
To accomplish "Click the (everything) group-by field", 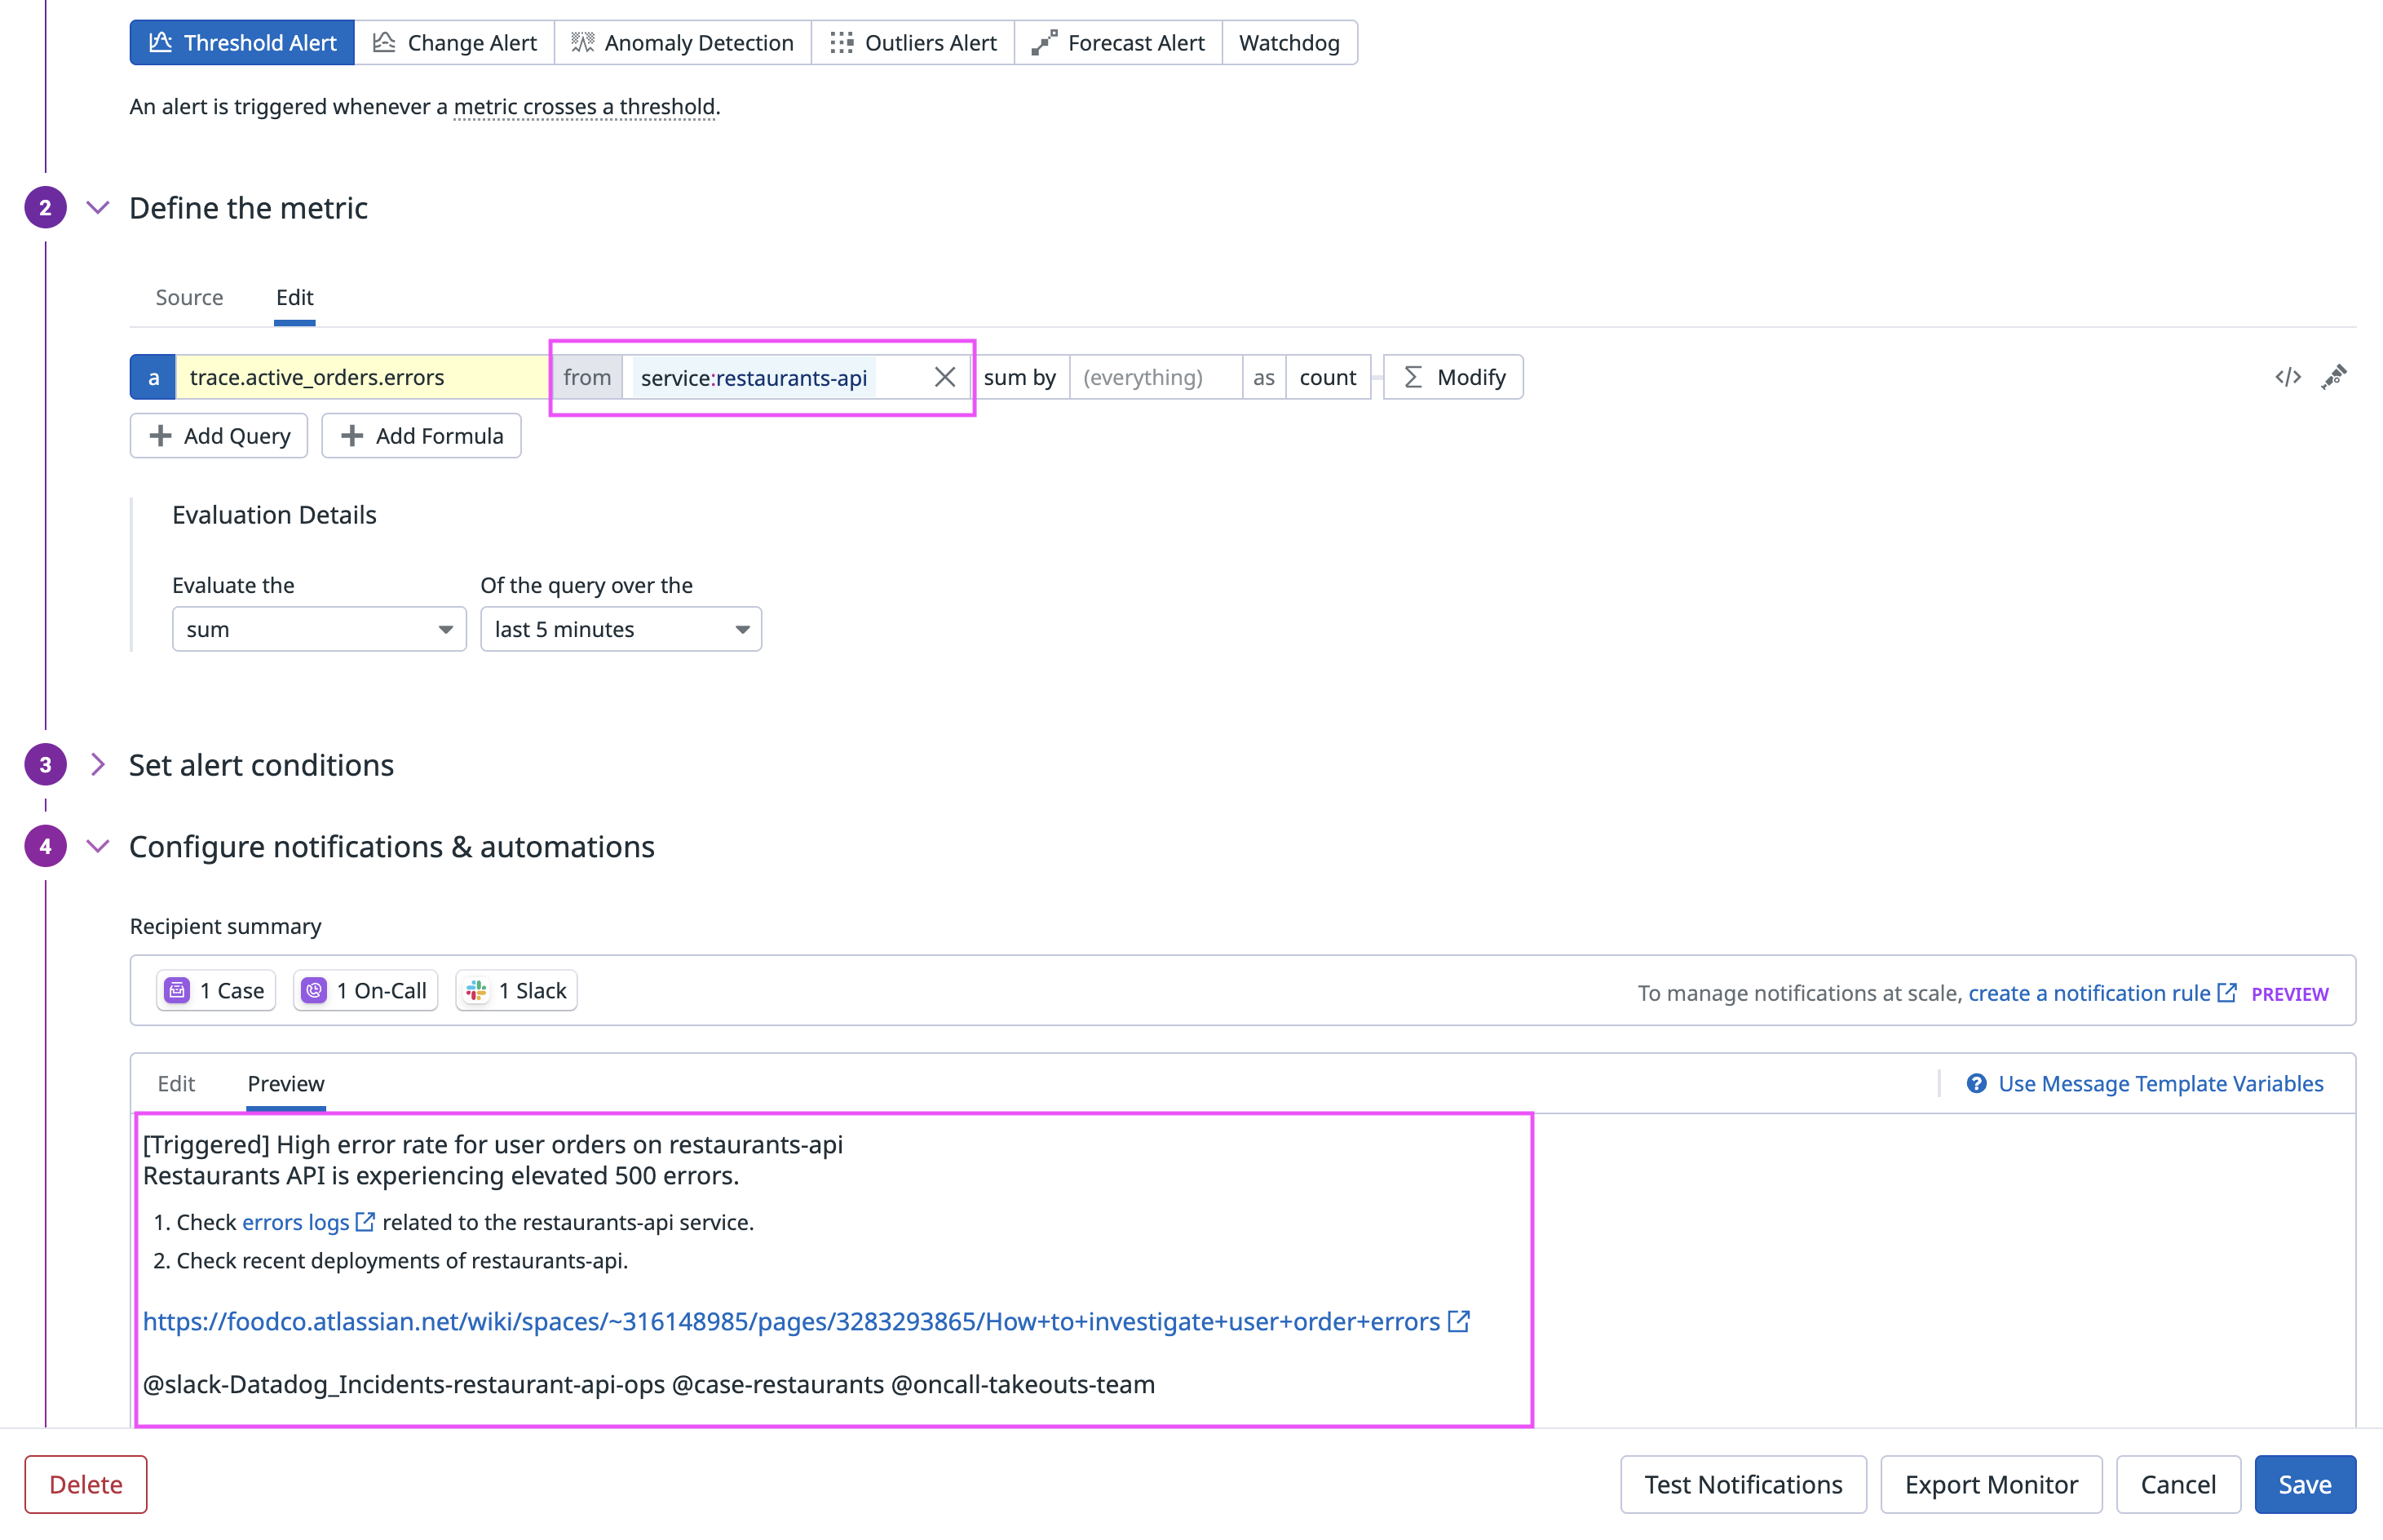I will (1156, 377).
